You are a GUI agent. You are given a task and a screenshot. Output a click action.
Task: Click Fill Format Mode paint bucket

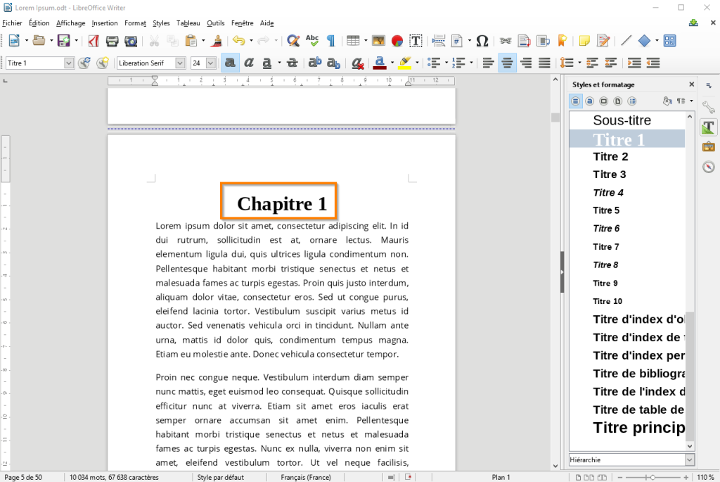coord(667,101)
